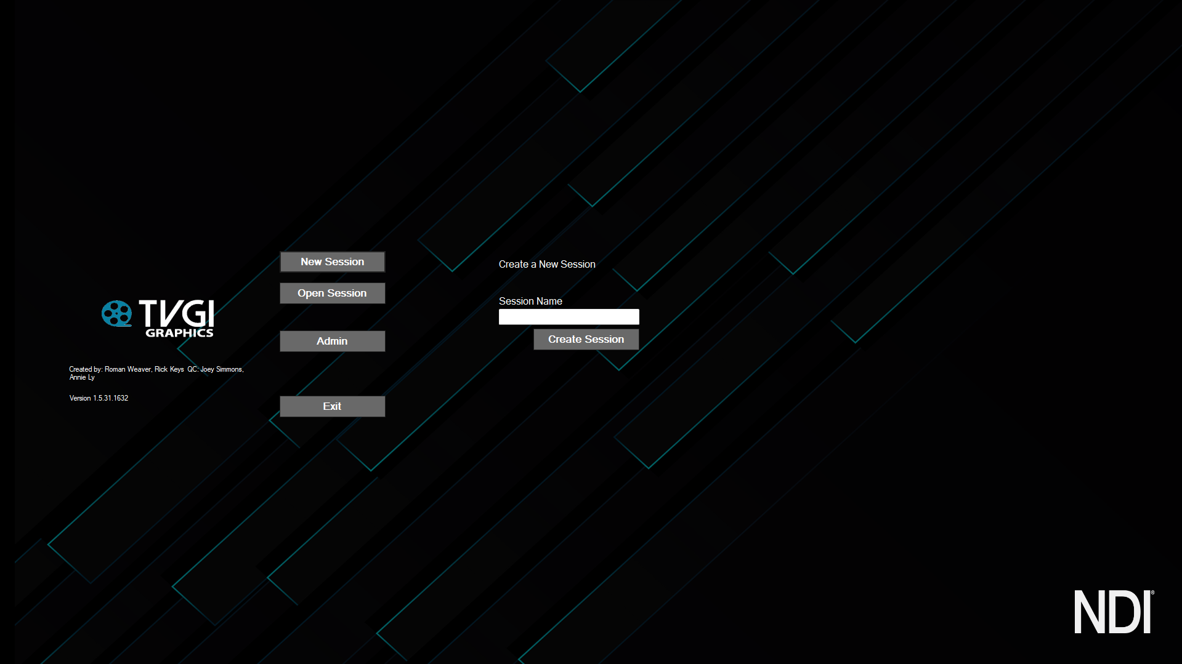The height and width of the screenshot is (664, 1182).
Task: Click the 'Session Name' label
Action: 530,301
